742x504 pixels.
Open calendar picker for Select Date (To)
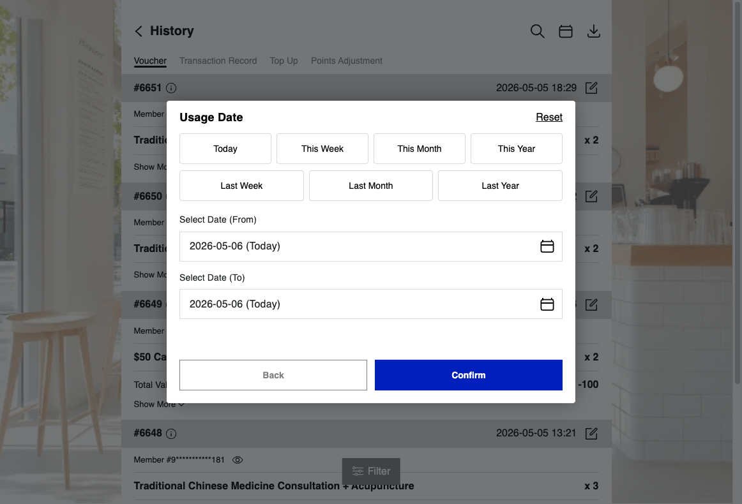(x=547, y=304)
